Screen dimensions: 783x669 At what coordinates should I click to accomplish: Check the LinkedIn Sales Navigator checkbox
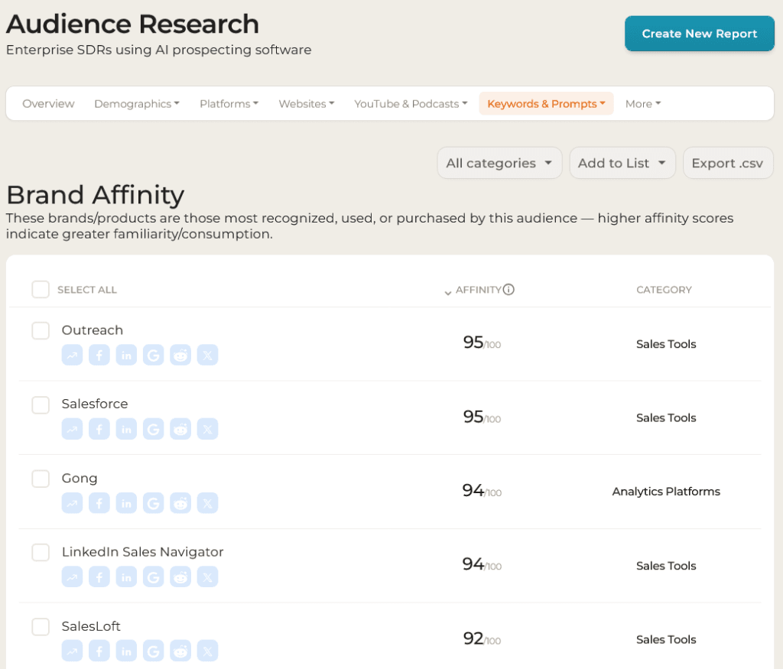[x=41, y=553]
